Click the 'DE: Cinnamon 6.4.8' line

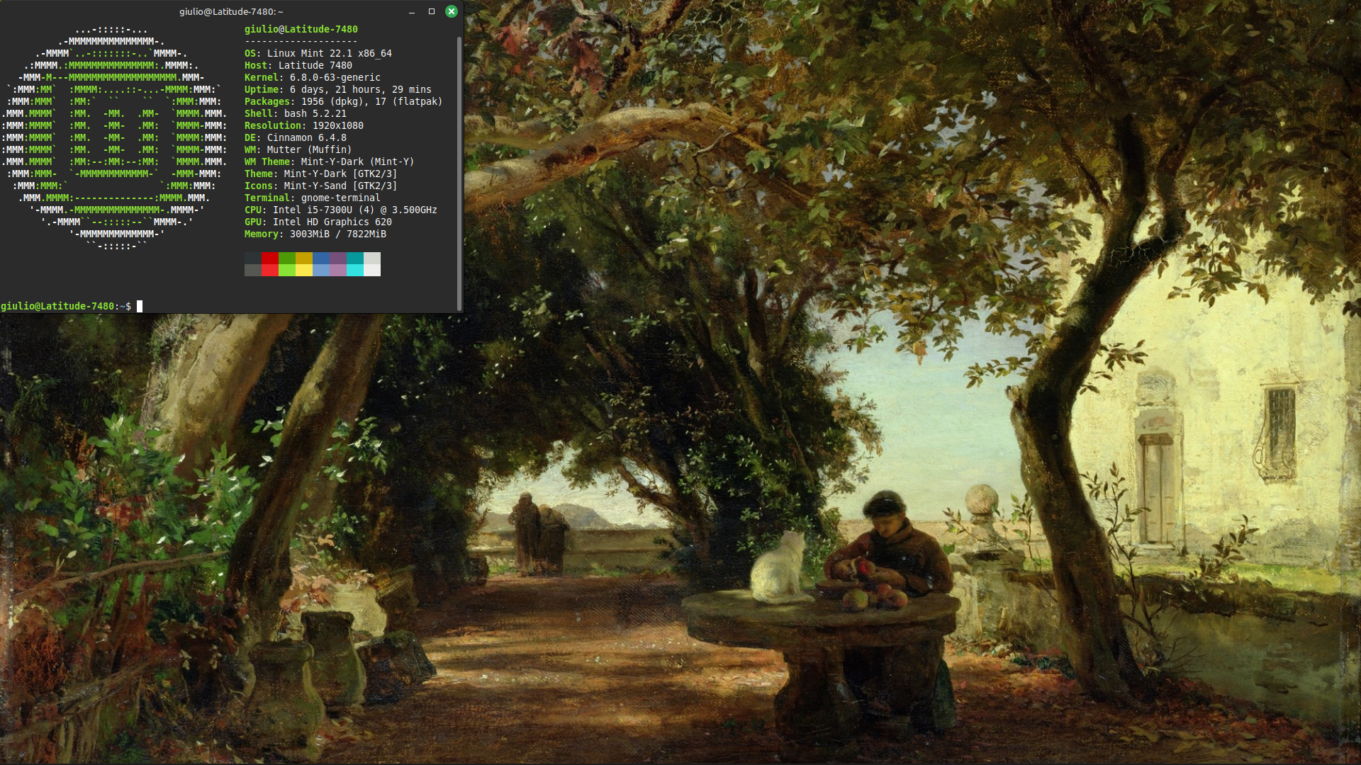(295, 137)
